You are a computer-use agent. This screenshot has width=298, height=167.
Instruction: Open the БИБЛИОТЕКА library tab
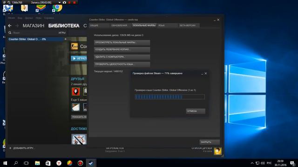pyautogui.click(x=64, y=26)
